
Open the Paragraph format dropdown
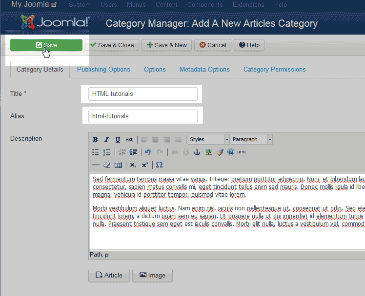pos(252,139)
